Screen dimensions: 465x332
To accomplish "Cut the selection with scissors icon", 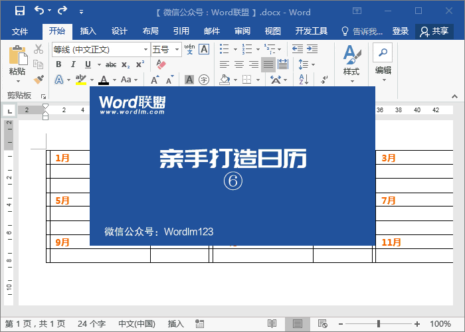I will [39, 49].
